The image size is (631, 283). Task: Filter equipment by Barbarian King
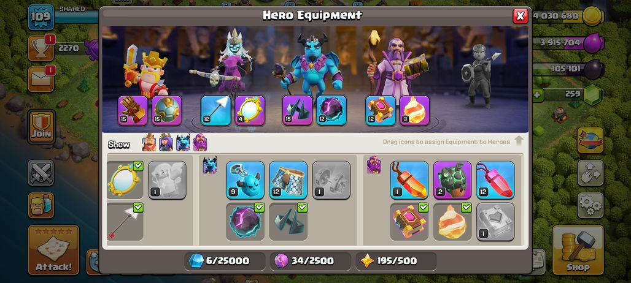(x=149, y=143)
